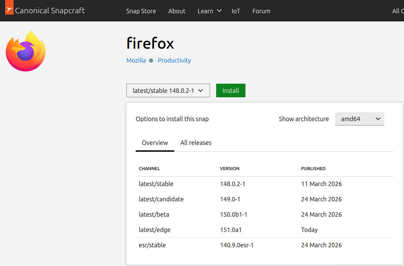Go to the About page
The width and height of the screenshot is (404, 266).
click(177, 11)
